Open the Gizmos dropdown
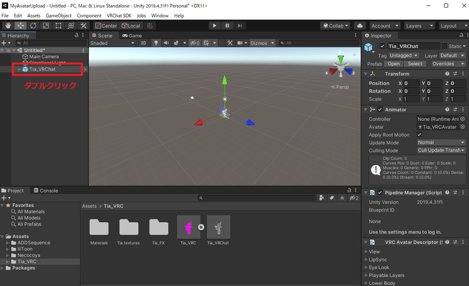 click(x=262, y=43)
